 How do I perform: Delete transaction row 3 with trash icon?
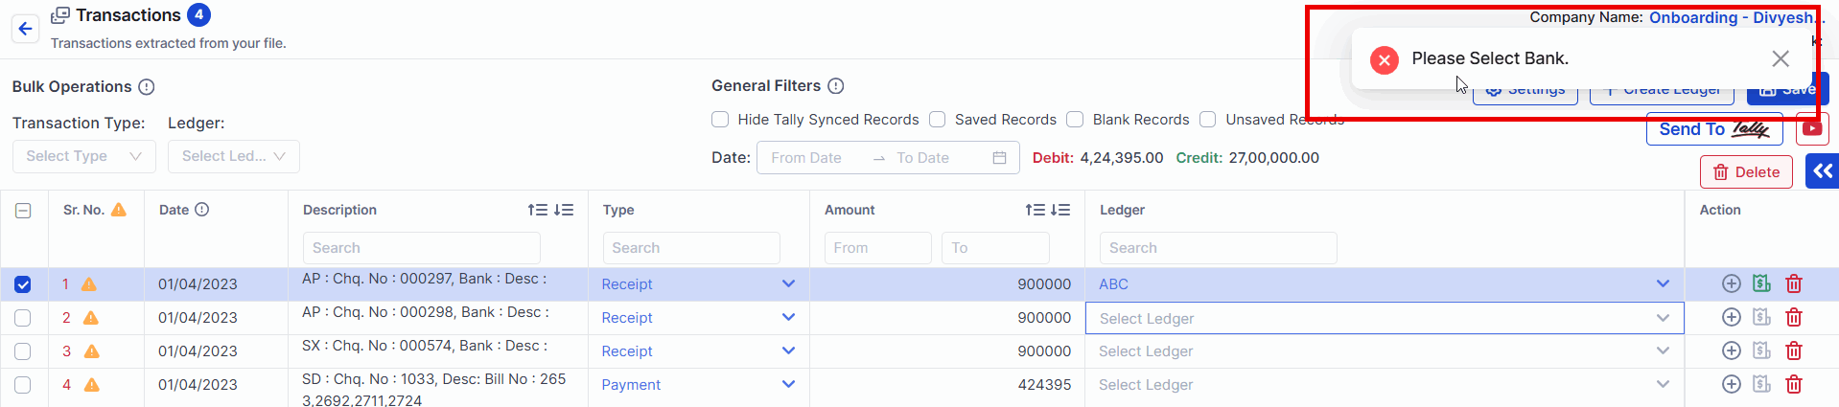tap(1794, 350)
